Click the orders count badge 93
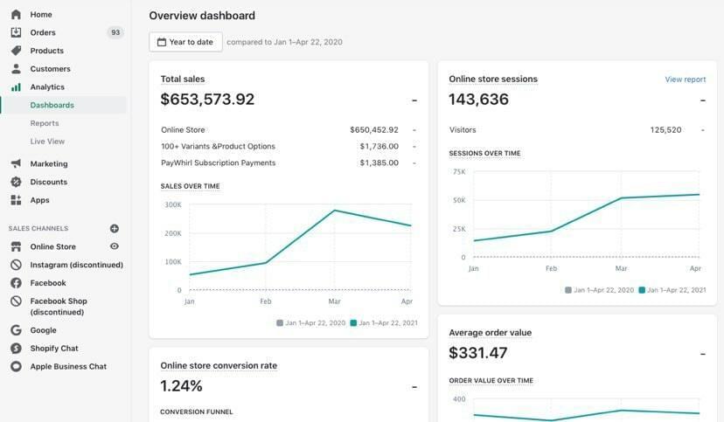The height and width of the screenshot is (422, 724). pos(115,33)
